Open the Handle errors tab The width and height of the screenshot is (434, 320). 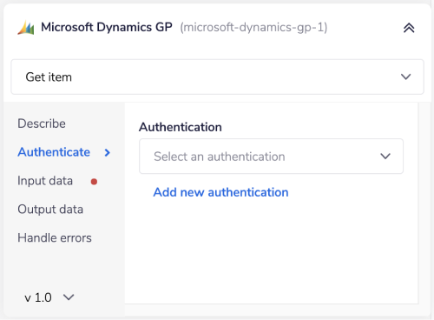(x=55, y=238)
